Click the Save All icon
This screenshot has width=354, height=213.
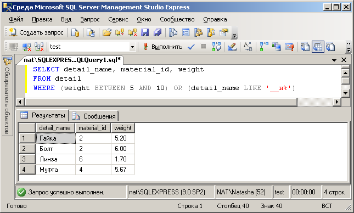158,32
